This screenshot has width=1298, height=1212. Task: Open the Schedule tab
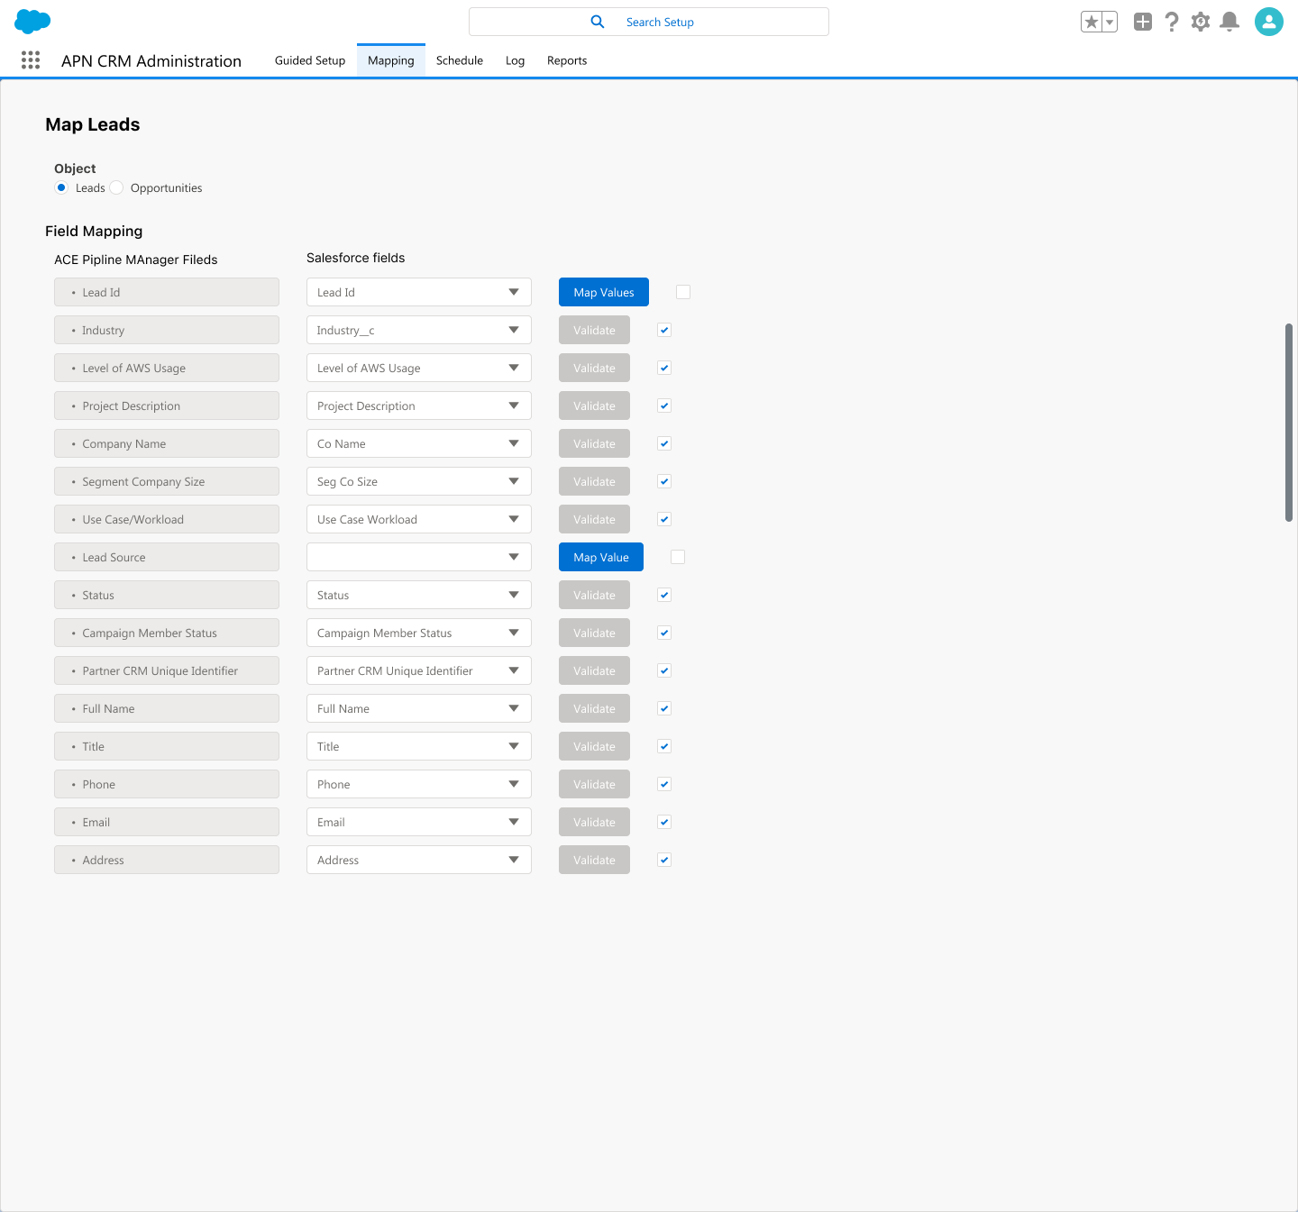coord(460,60)
